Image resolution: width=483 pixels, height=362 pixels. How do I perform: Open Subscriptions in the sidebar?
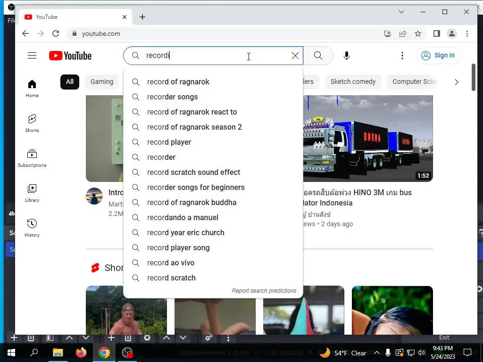(x=32, y=158)
